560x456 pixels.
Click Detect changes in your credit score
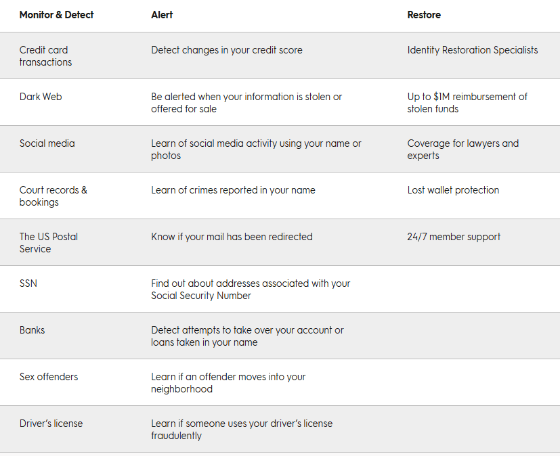(227, 50)
